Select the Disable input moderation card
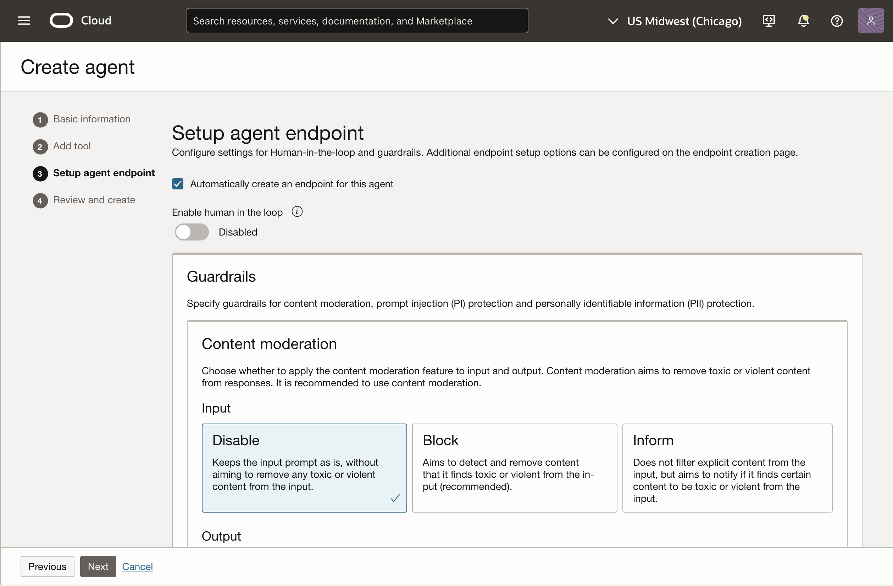The width and height of the screenshot is (893, 586). 304,468
